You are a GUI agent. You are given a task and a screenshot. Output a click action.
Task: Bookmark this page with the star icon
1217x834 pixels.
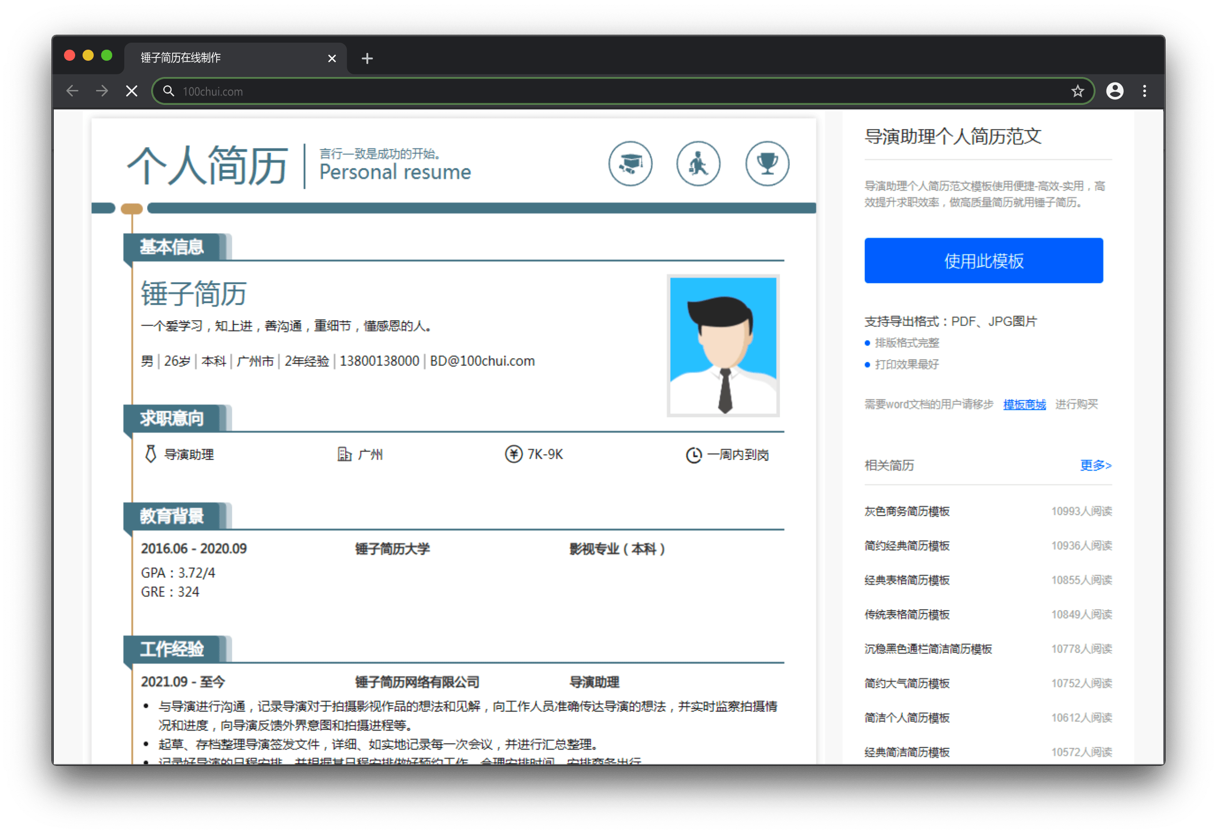[x=1077, y=91]
